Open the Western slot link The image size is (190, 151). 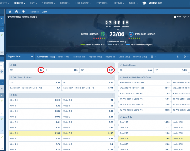tap(155, 3)
